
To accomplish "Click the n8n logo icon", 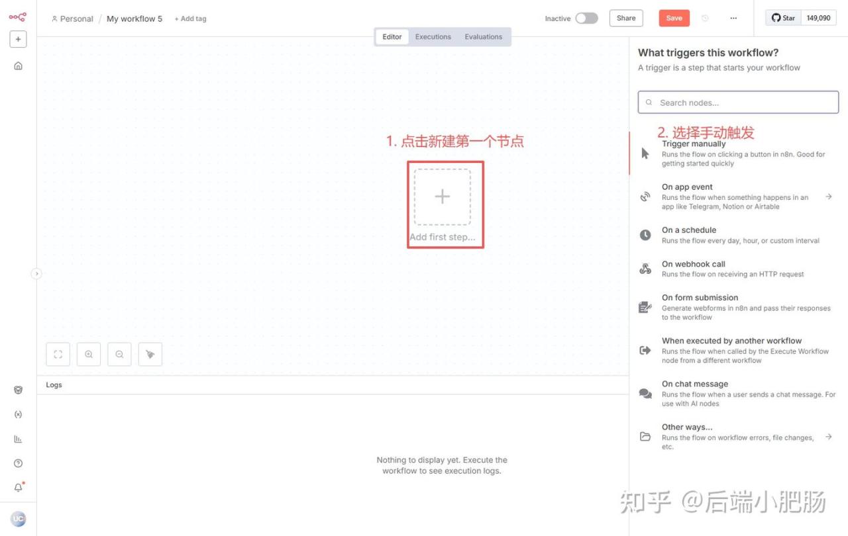I will (18, 17).
